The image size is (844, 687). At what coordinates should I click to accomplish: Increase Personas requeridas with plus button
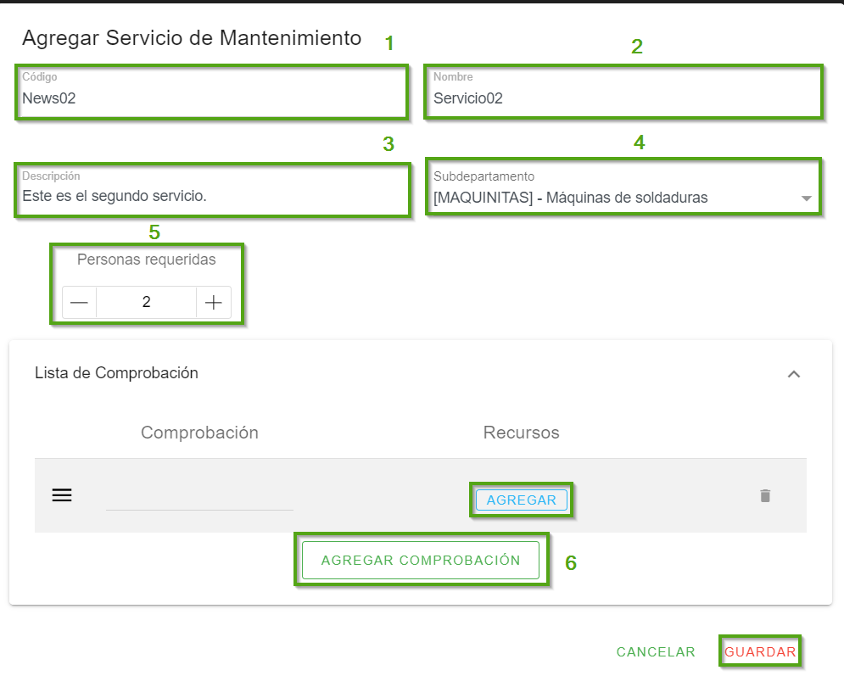213,303
